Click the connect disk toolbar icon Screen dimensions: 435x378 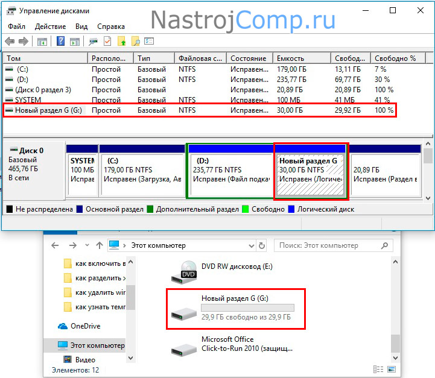coord(93,42)
